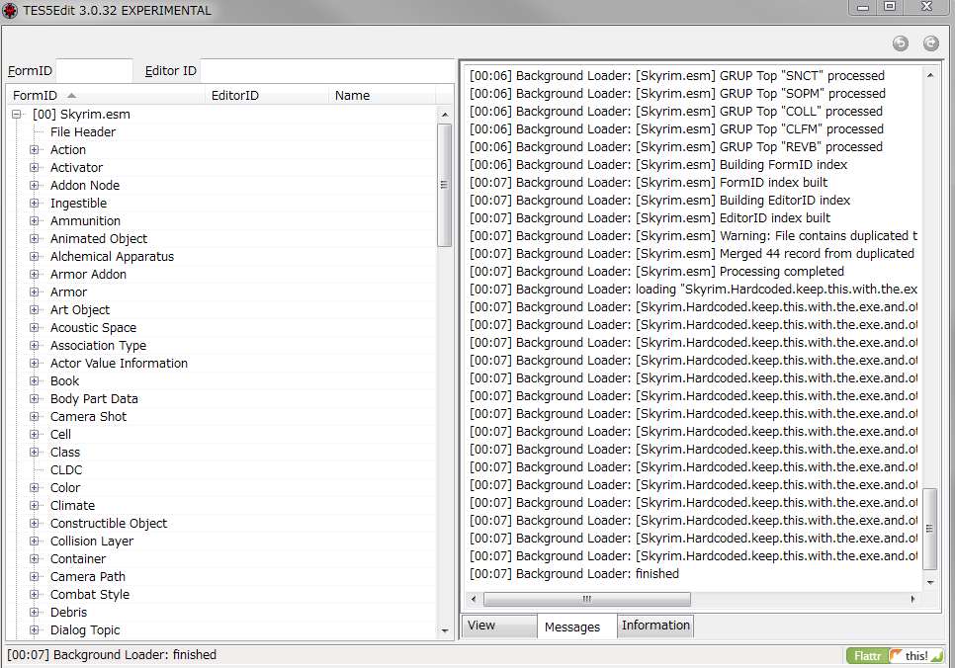
Task: Click the messages log scroll left arrow
Action: pos(474,599)
